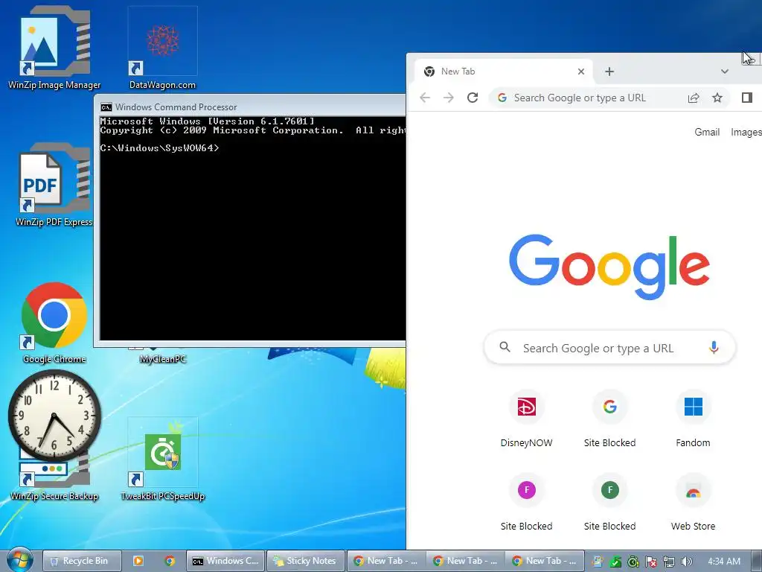Open the Fandom shortcut tile
Viewport: 762px width, 572px height.
tap(693, 419)
